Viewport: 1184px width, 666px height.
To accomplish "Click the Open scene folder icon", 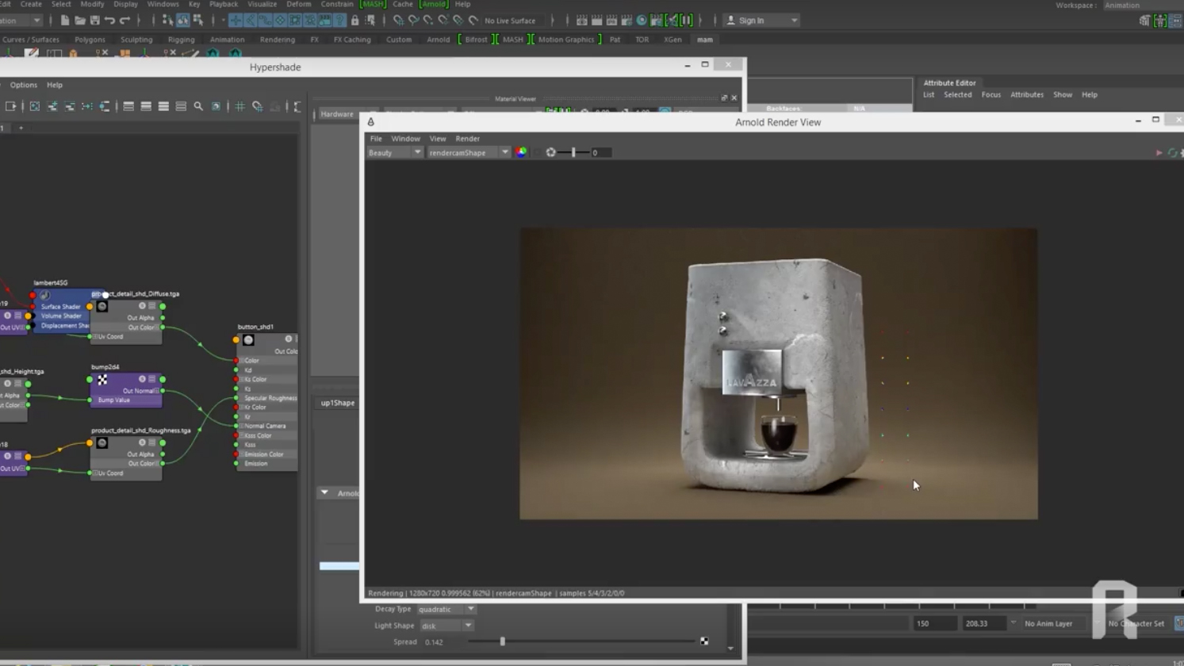I will [79, 21].
